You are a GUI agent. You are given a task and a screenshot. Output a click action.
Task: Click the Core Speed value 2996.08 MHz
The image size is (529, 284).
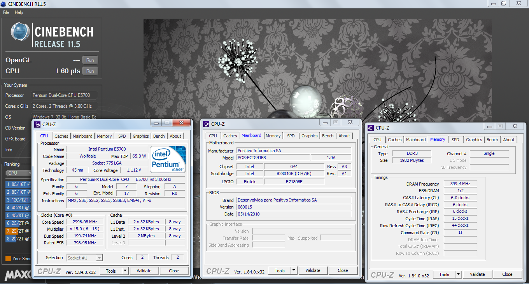pos(86,222)
